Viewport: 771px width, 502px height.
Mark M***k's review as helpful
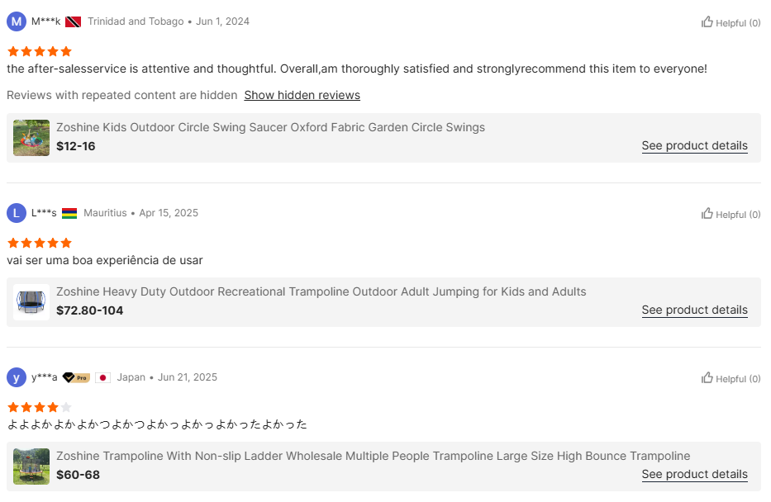point(731,22)
